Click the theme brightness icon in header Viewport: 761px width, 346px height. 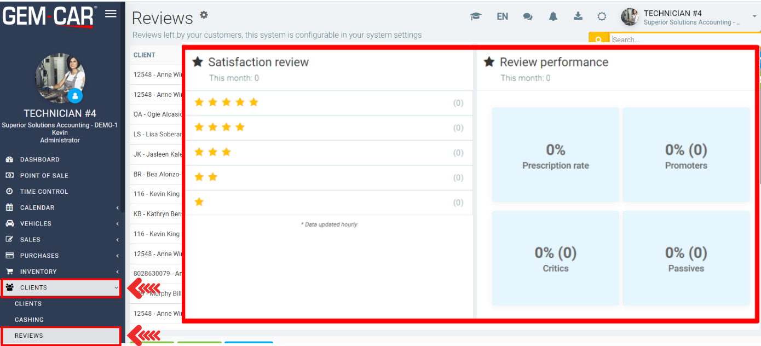pyautogui.click(x=602, y=16)
